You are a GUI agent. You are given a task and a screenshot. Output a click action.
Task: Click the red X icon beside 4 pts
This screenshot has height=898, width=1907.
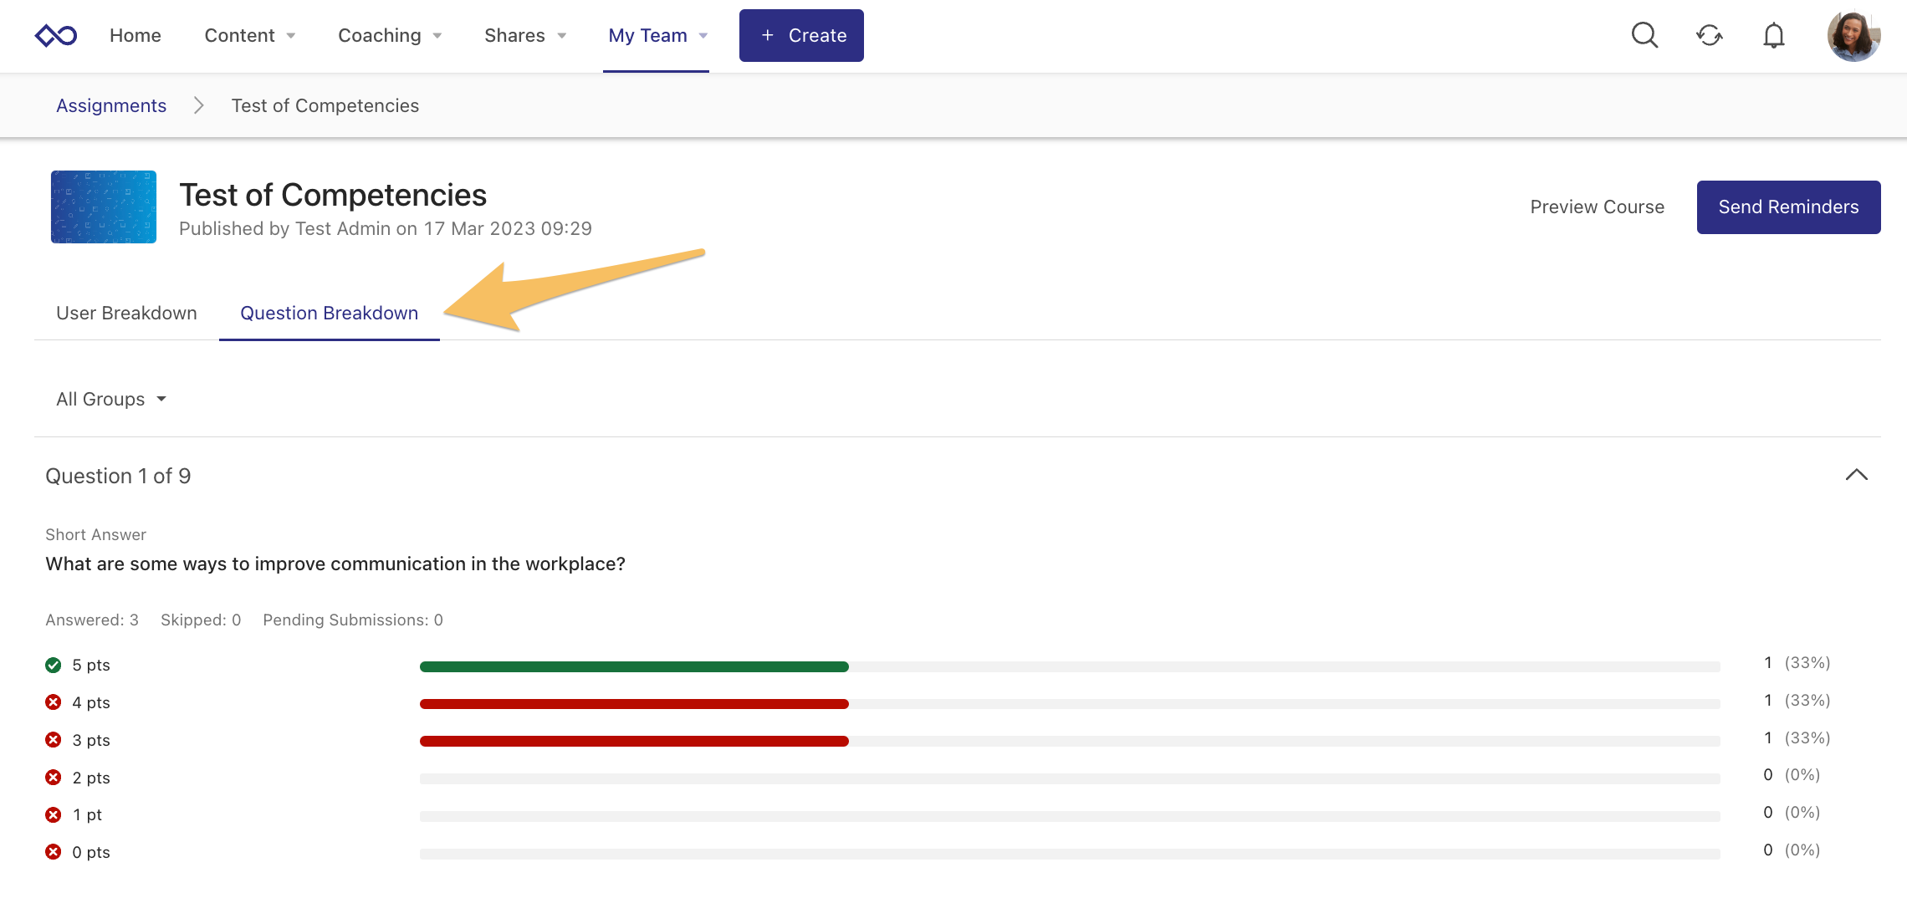coord(54,702)
